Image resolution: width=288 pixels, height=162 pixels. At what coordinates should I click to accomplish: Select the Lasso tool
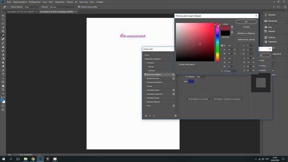pyautogui.click(x=3, y=23)
